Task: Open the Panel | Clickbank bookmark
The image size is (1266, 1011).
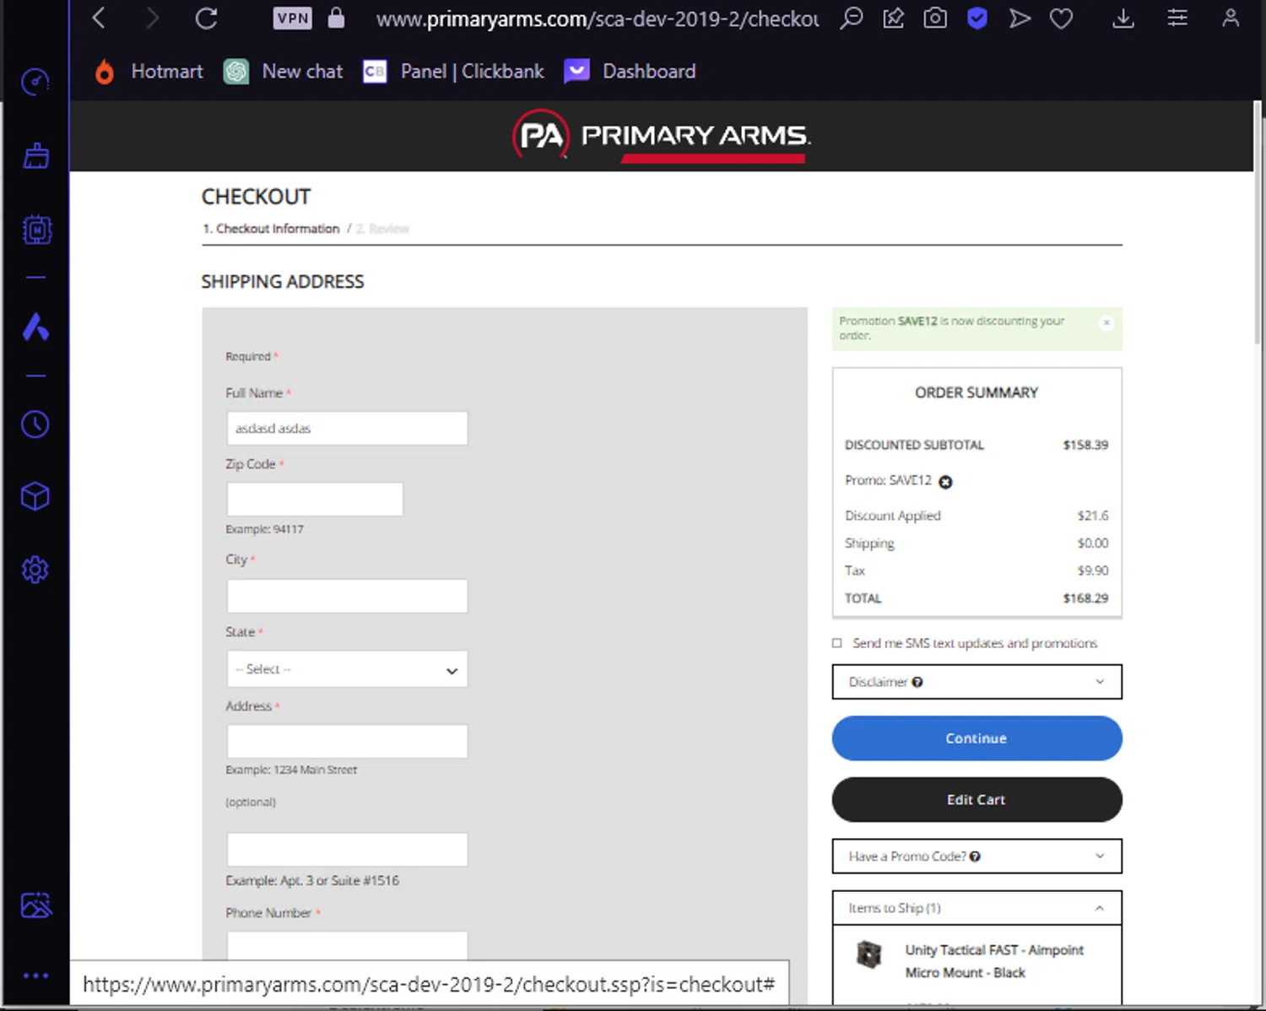Action: pyautogui.click(x=454, y=72)
